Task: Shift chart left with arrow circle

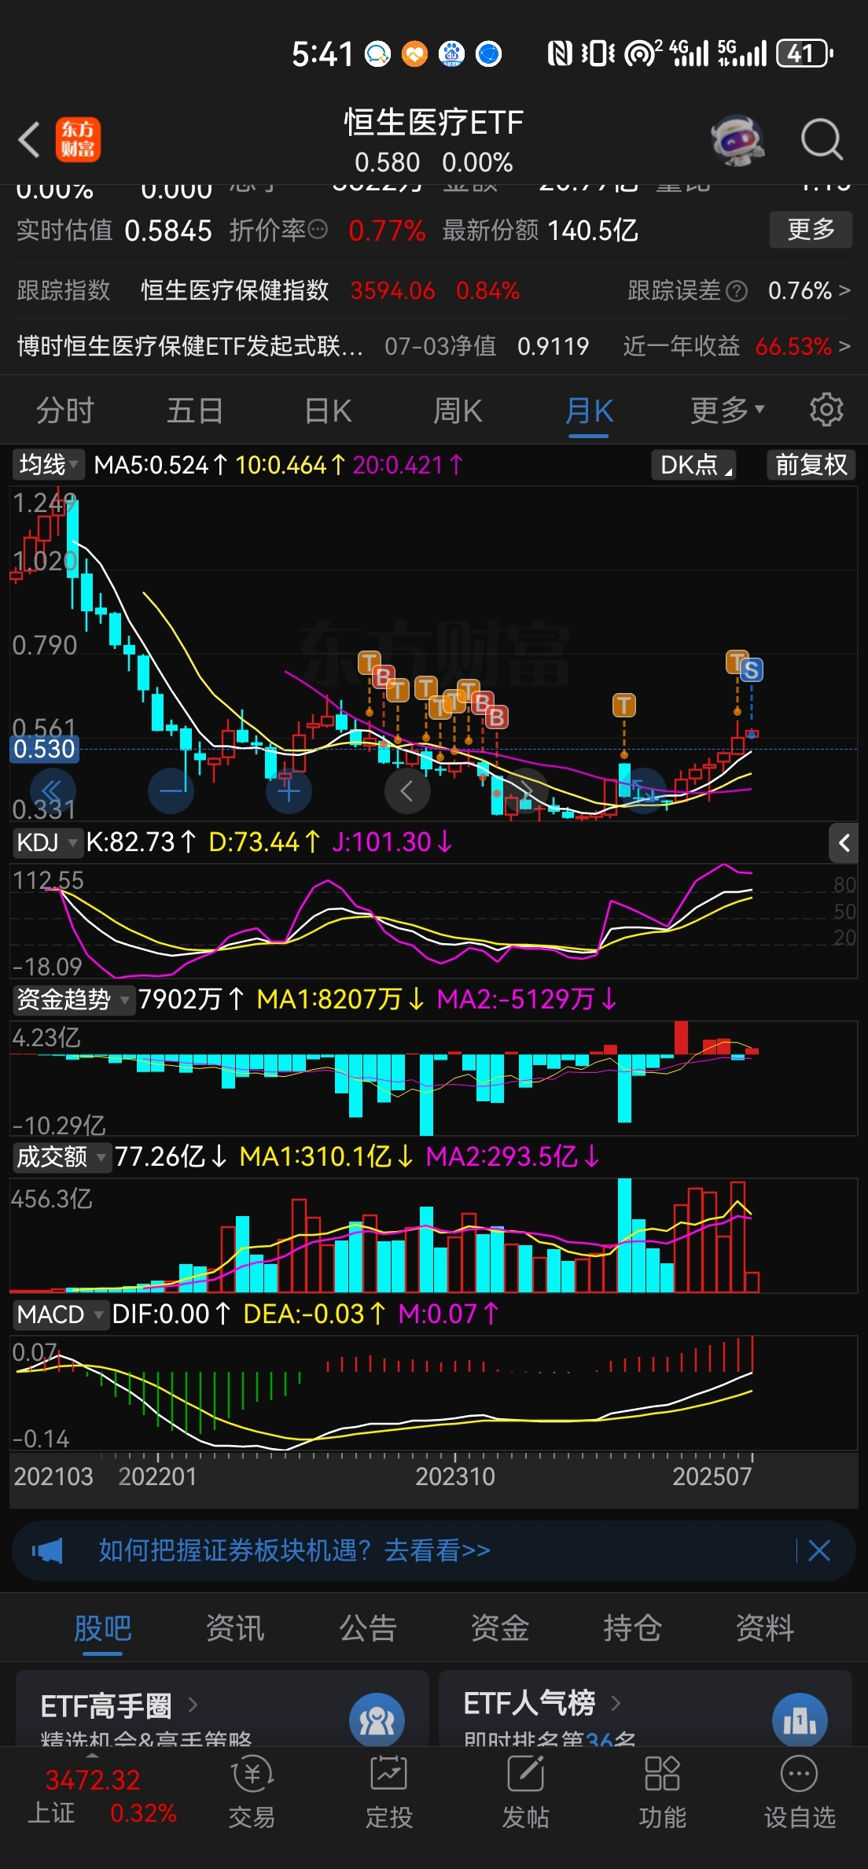Action: (407, 791)
